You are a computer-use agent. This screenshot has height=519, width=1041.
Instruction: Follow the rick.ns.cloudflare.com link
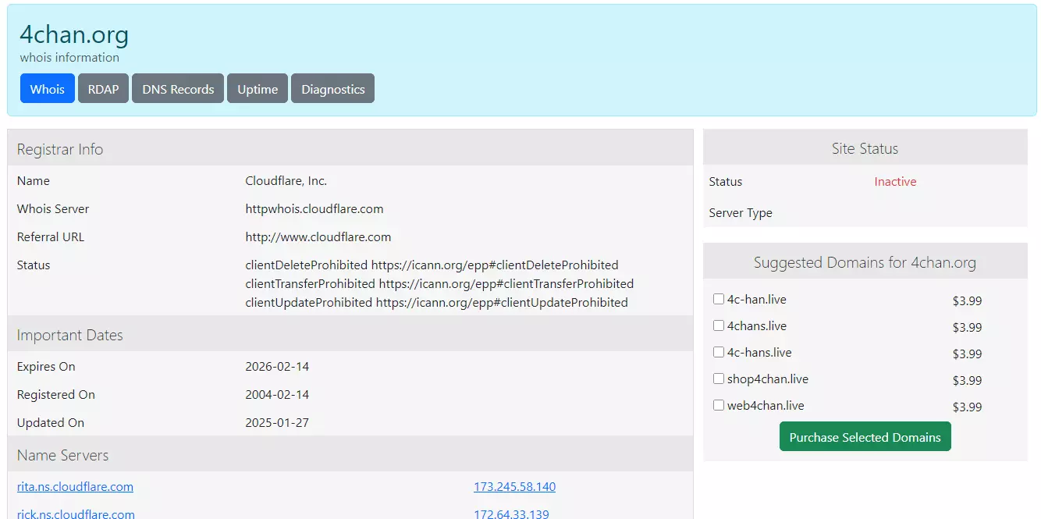(76, 514)
